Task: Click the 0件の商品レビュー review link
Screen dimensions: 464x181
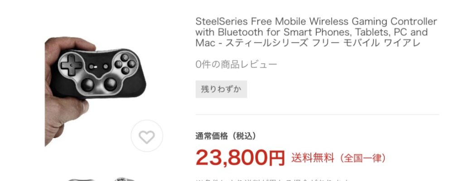Action: click(x=236, y=64)
